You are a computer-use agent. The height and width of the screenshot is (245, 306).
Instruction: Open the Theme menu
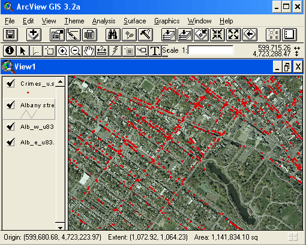74,21
